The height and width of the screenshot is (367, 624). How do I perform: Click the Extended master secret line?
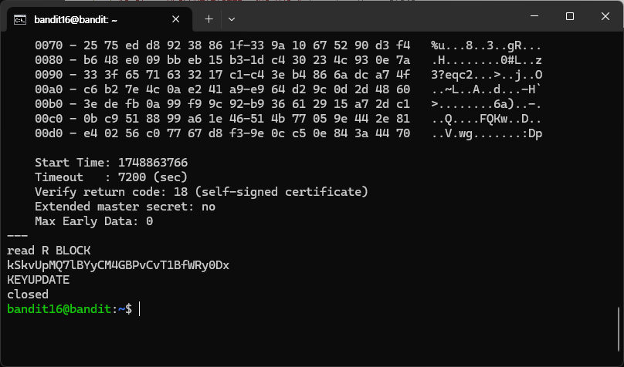(125, 207)
